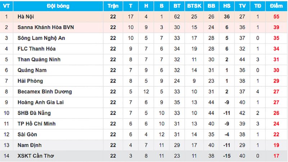The height and width of the screenshot is (162, 288).
Task: Open Hải Phòng team entry
Action: pos(30,81)
